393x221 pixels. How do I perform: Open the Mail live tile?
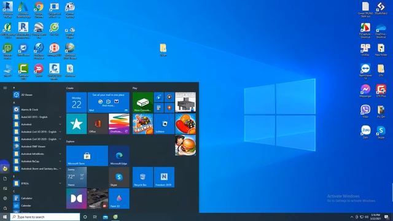[109, 103]
